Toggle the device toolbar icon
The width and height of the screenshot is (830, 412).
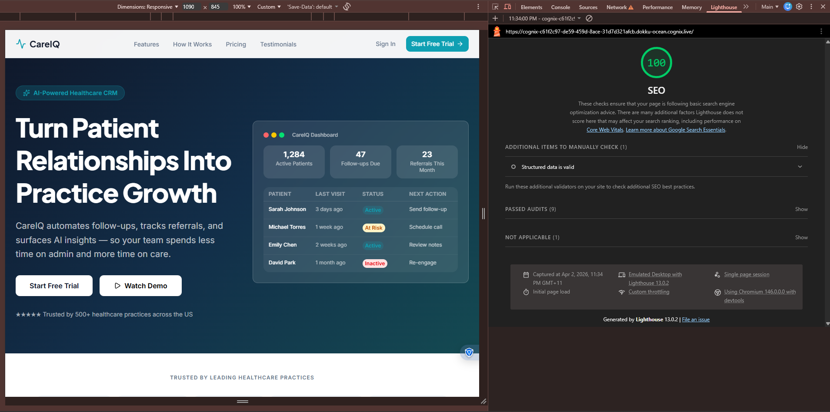[507, 7]
